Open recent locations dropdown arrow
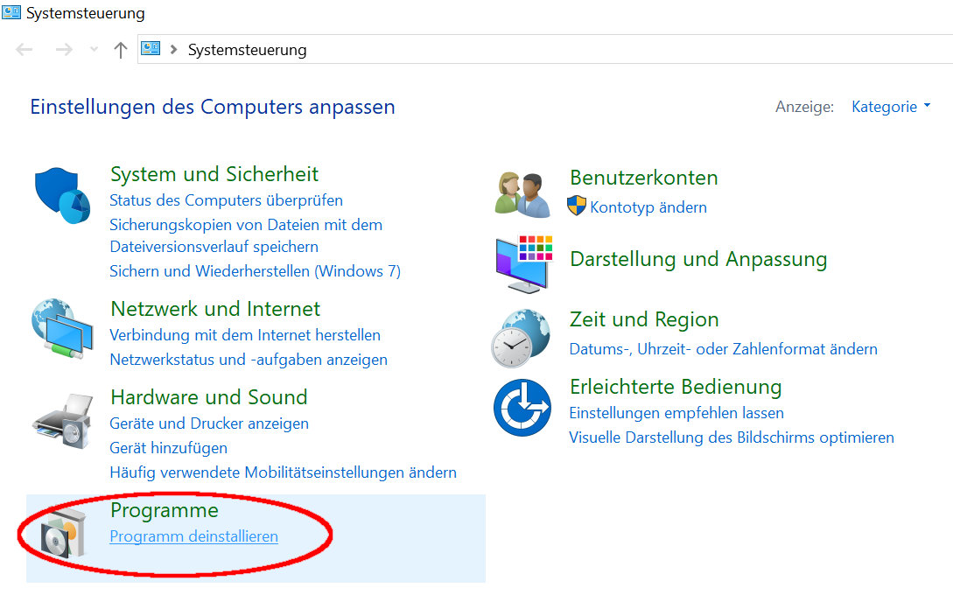The width and height of the screenshot is (953, 609). pos(94,49)
